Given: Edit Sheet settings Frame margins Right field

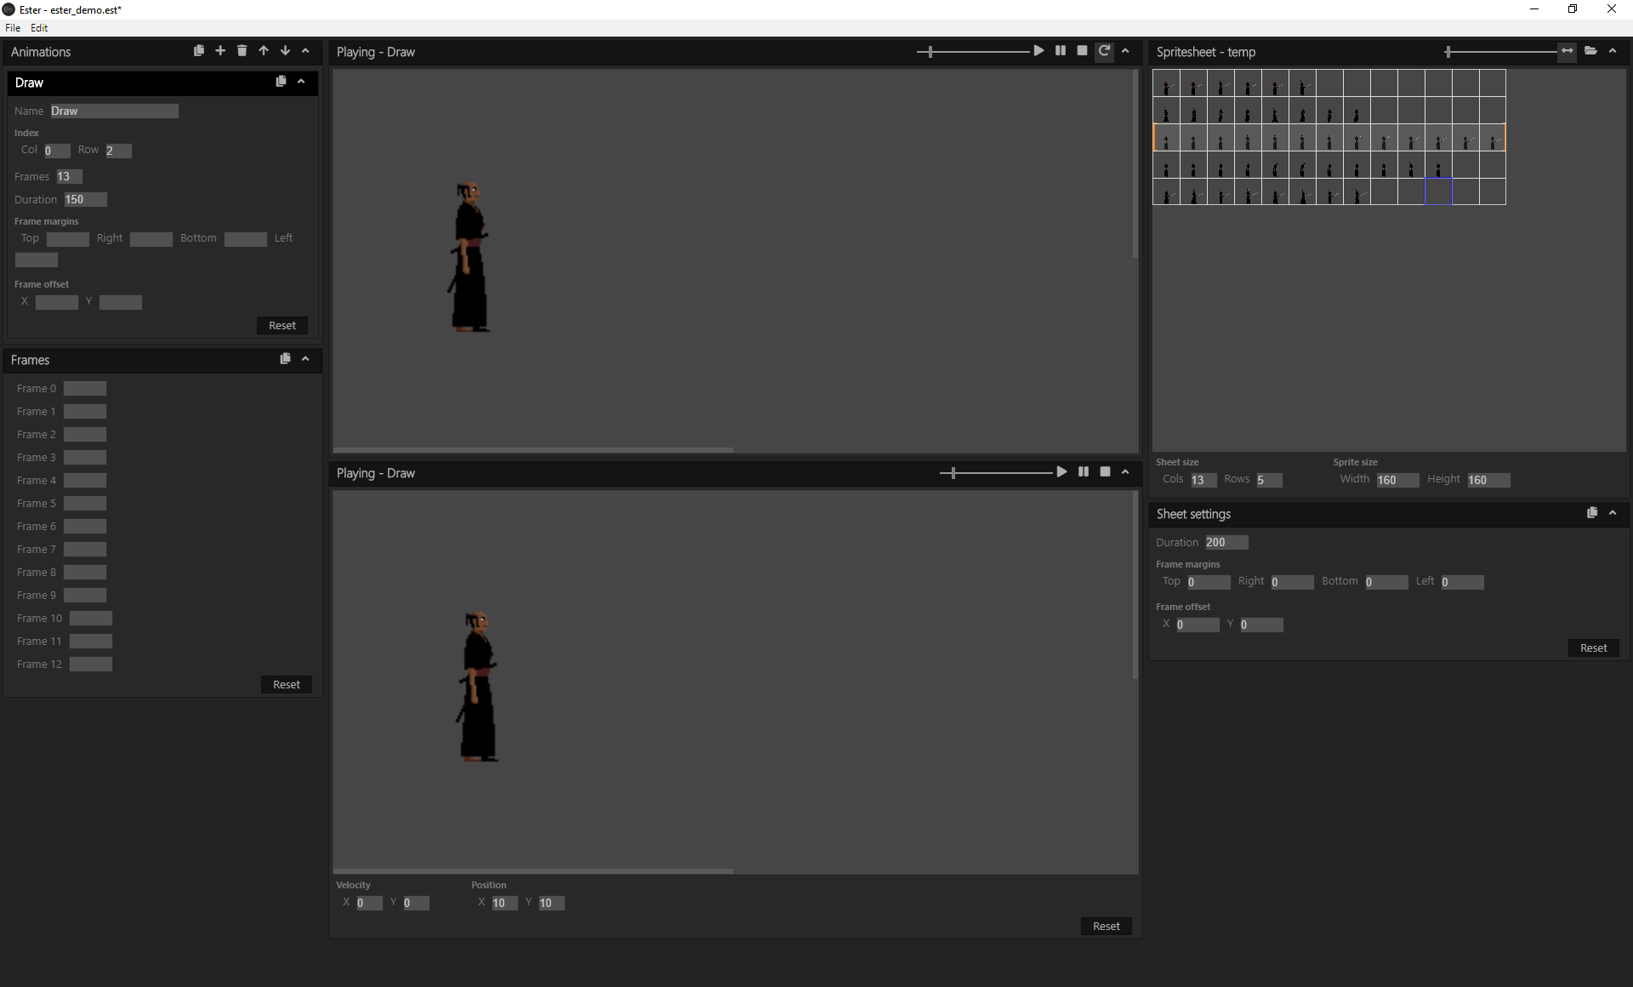Looking at the screenshot, I should pyautogui.click(x=1292, y=582).
